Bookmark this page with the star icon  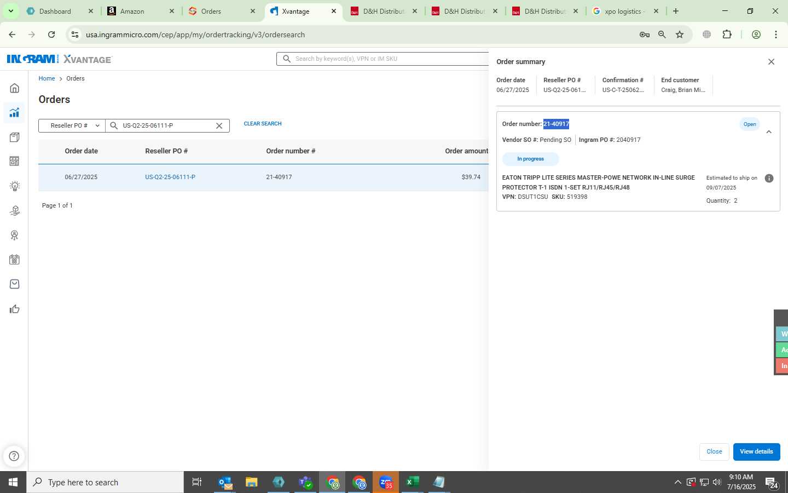click(680, 35)
